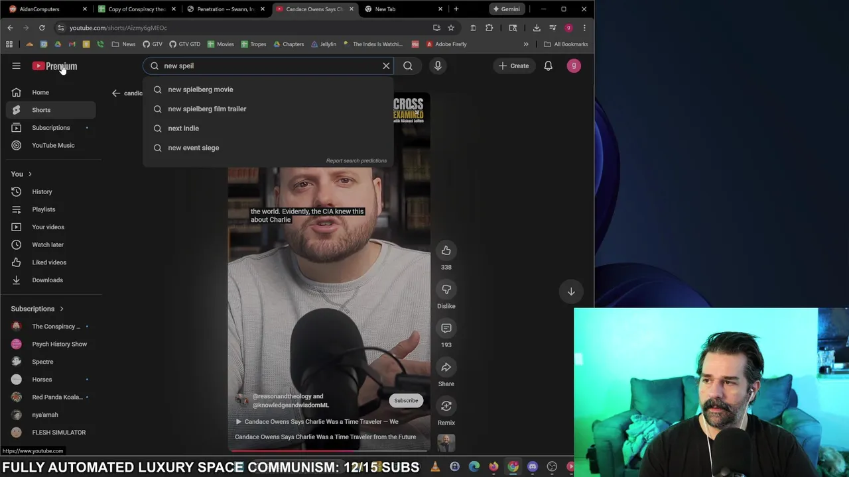The width and height of the screenshot is (849, 477).
Task: Like this Short with thumbs up
Action: [446, 250]
